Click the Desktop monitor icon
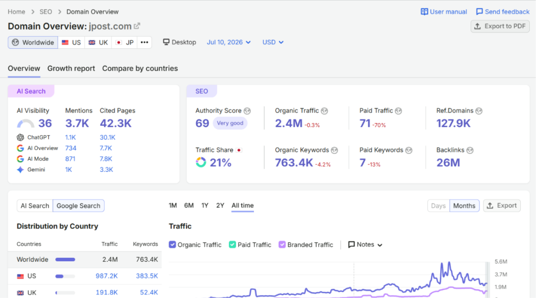This screenshot has height=298, width=536. click(166, 42)
